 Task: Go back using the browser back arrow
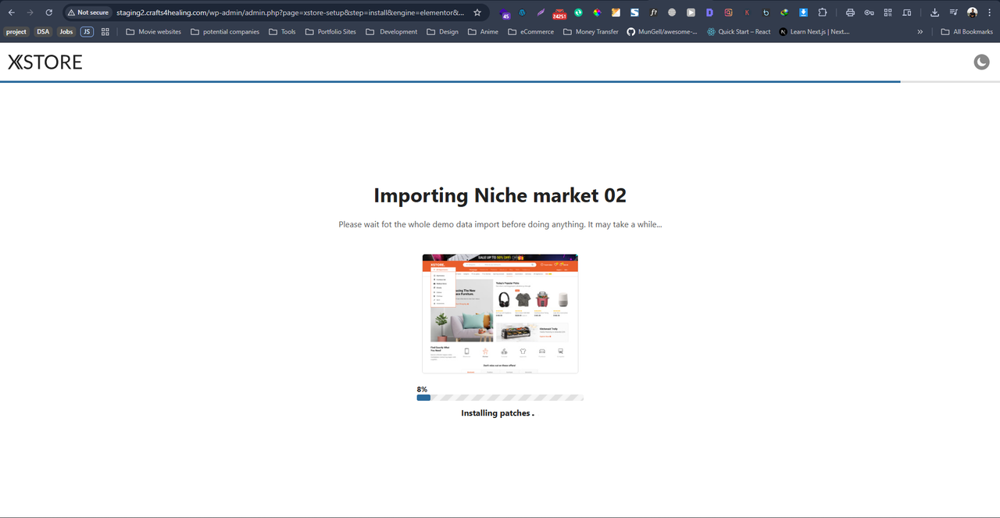11,13
